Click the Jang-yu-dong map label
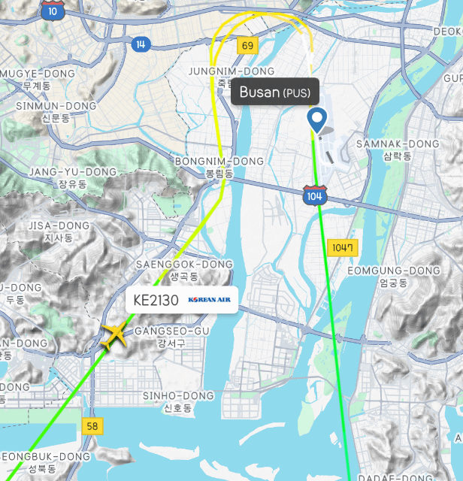Image resolution: width=463 pixels, height=481 pixels. 73,178
